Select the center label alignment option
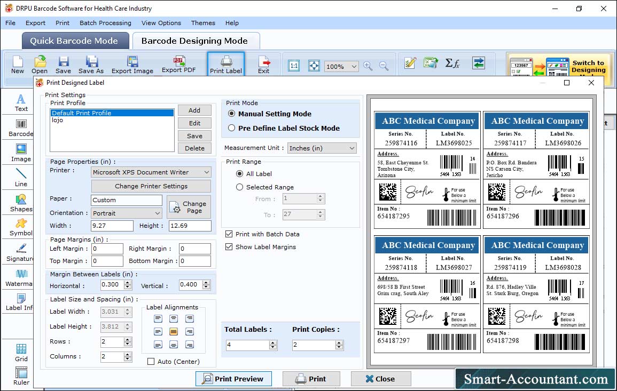This screenshot has height=391, width=617. tap(174, 332)
